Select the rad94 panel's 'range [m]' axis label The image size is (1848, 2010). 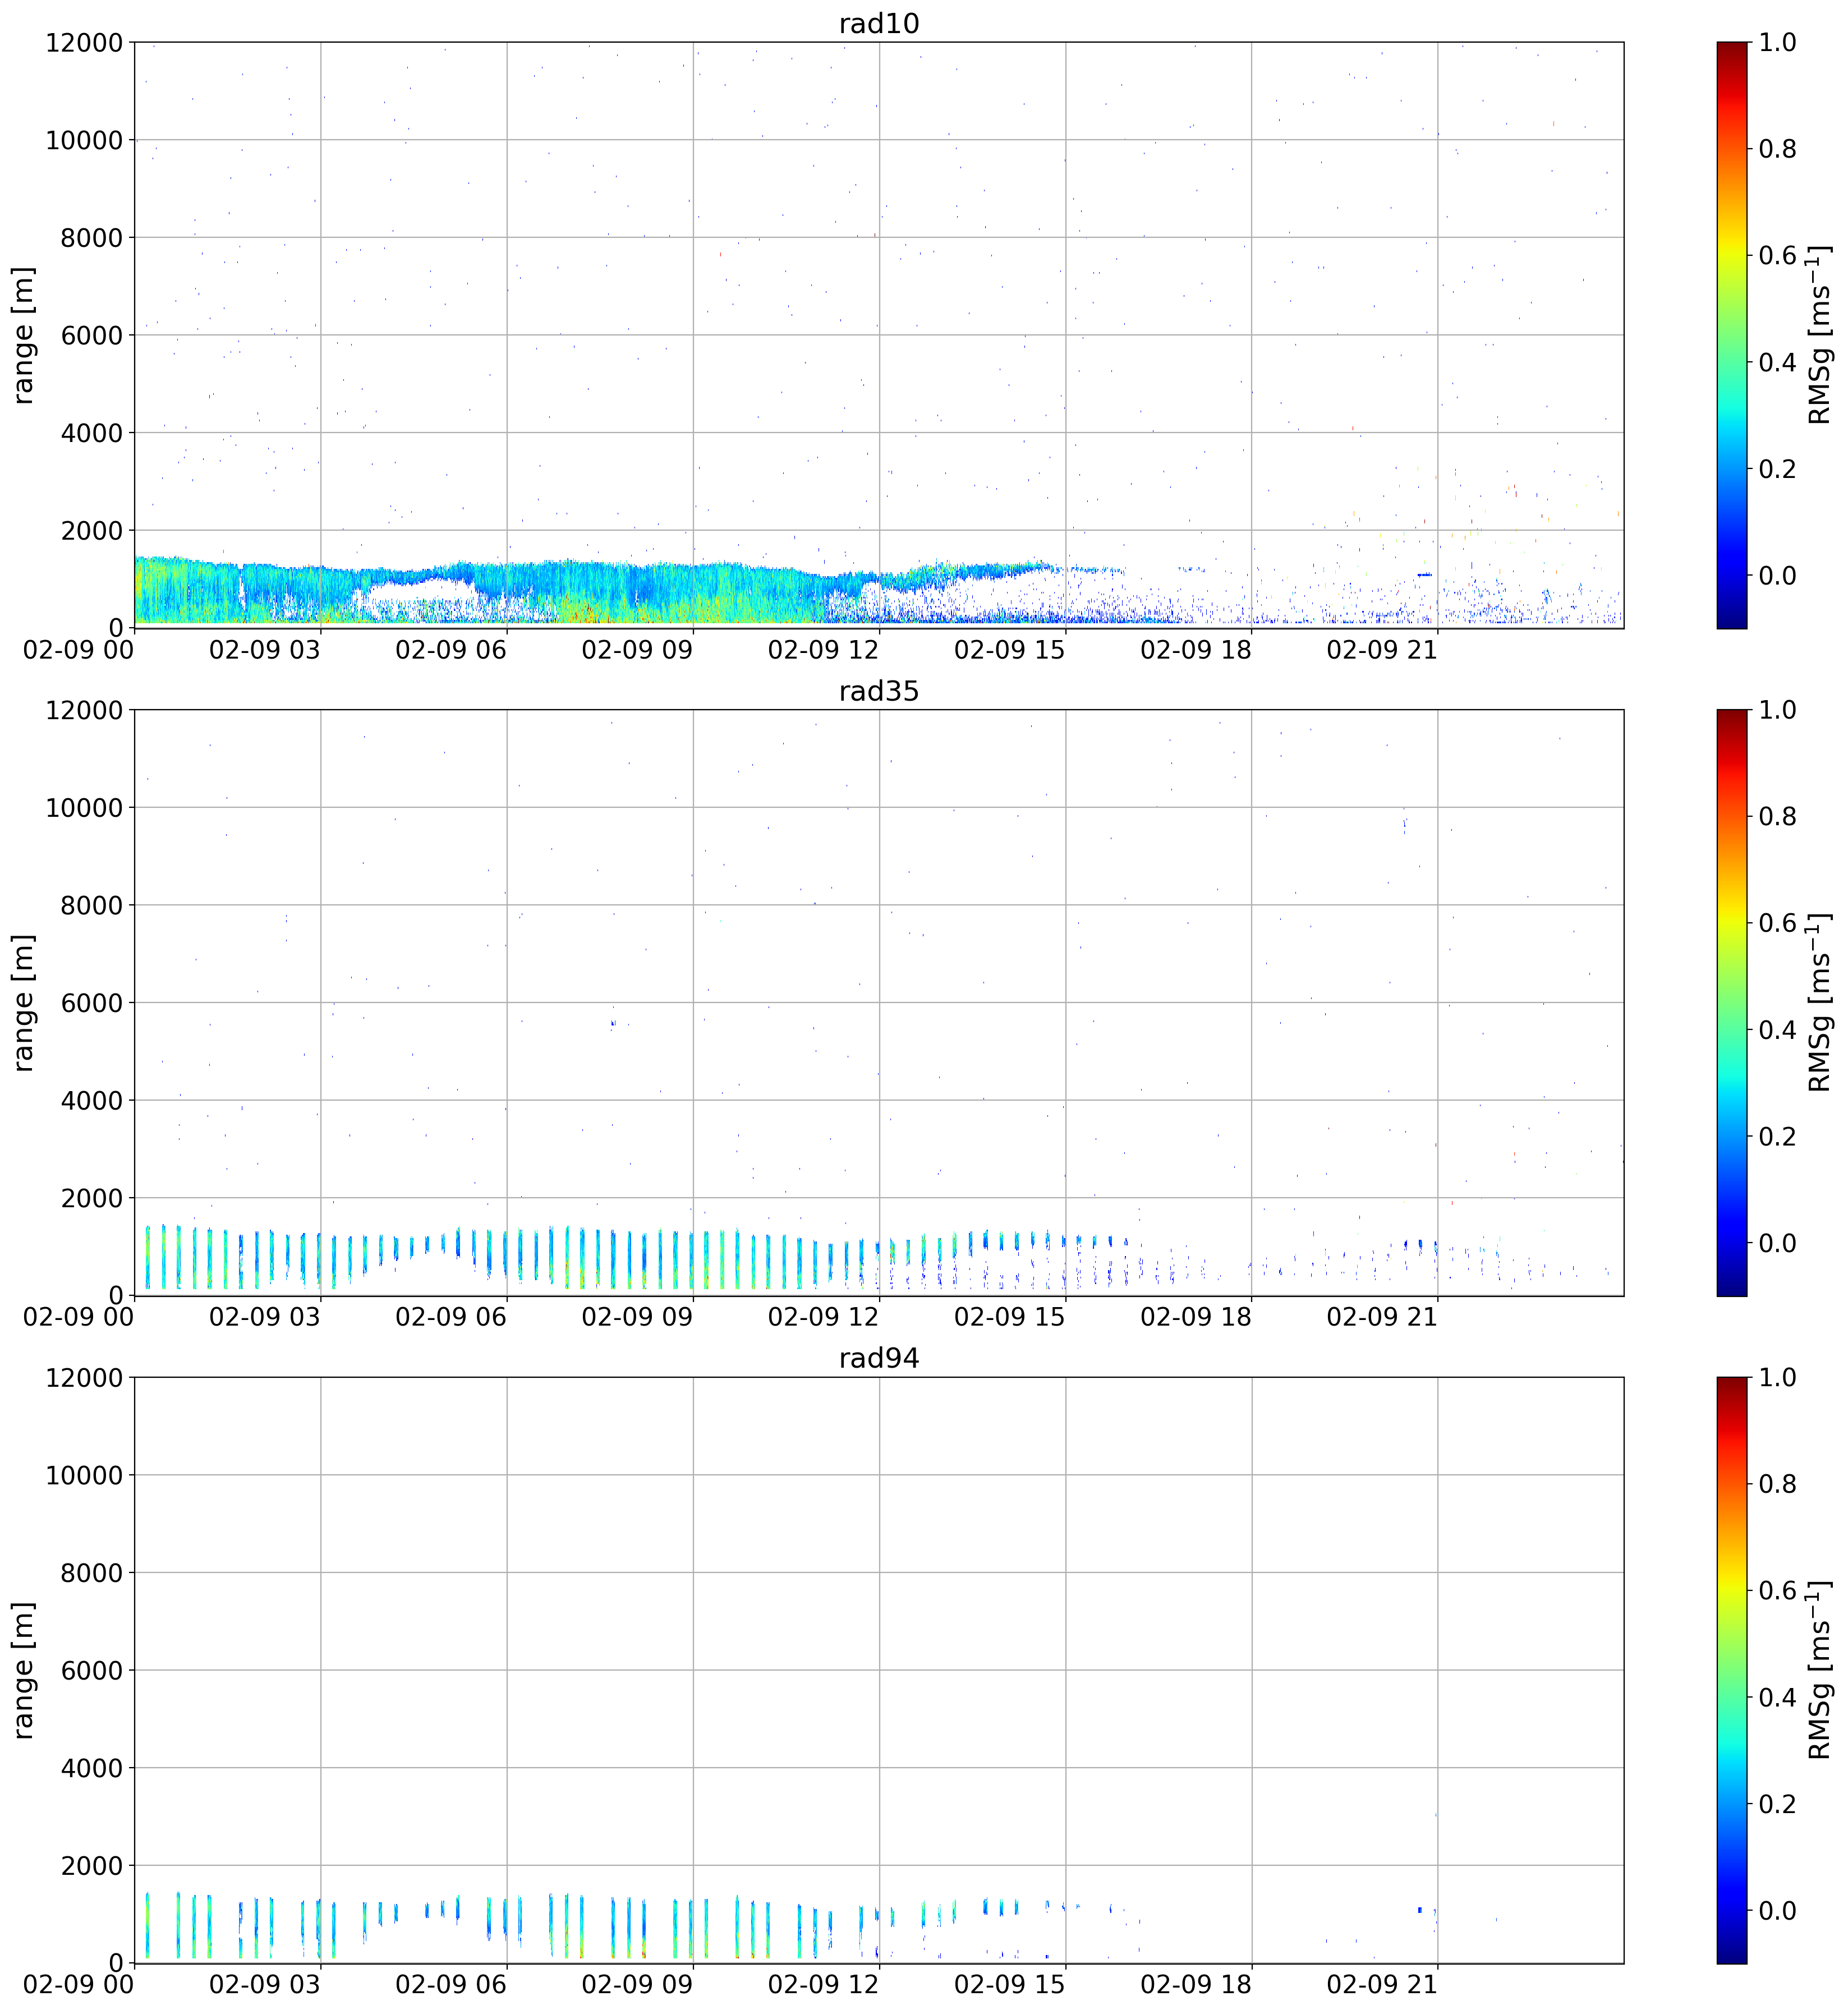tap(23, 1670)
